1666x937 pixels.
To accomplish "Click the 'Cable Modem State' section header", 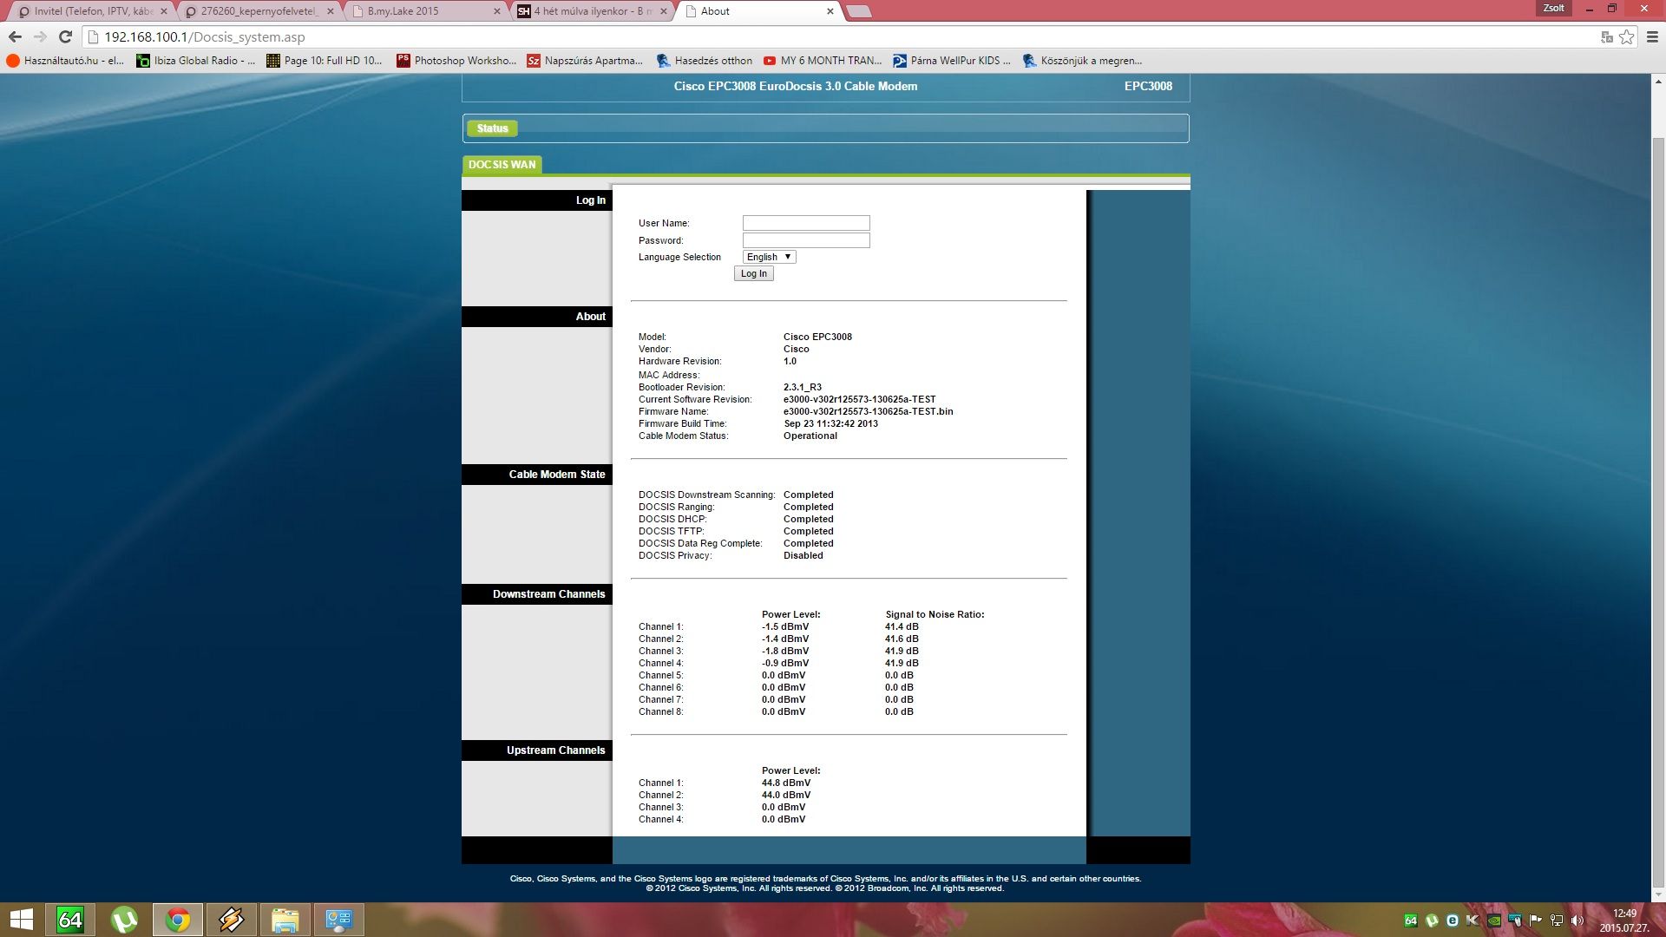I will (537, 475).
